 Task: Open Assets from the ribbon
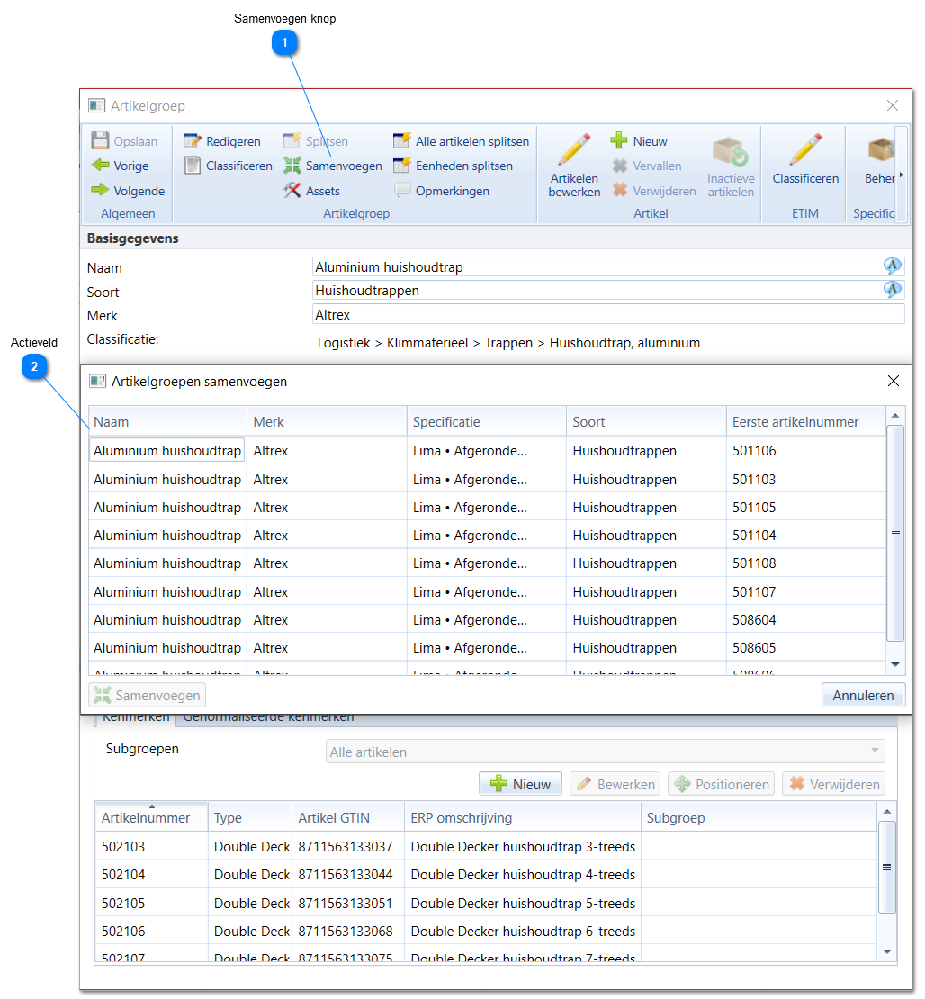[312, 191]
